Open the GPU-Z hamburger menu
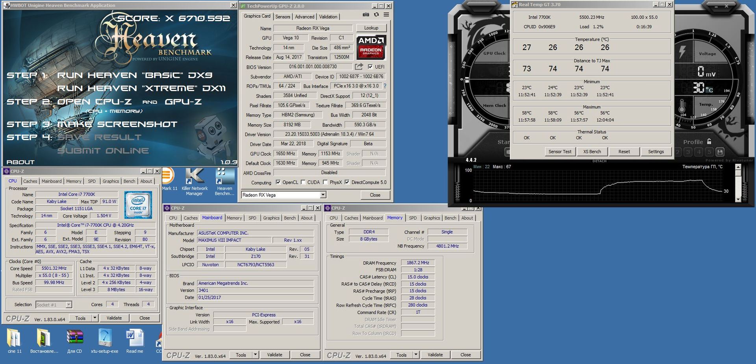Viewport: 756px width, 364px height. coord(386,15)
